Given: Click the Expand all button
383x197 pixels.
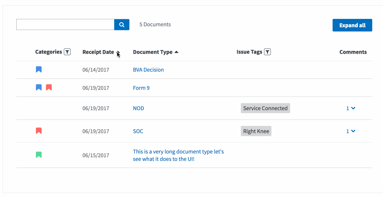Looking at the screenshot, I should [352, 25].
